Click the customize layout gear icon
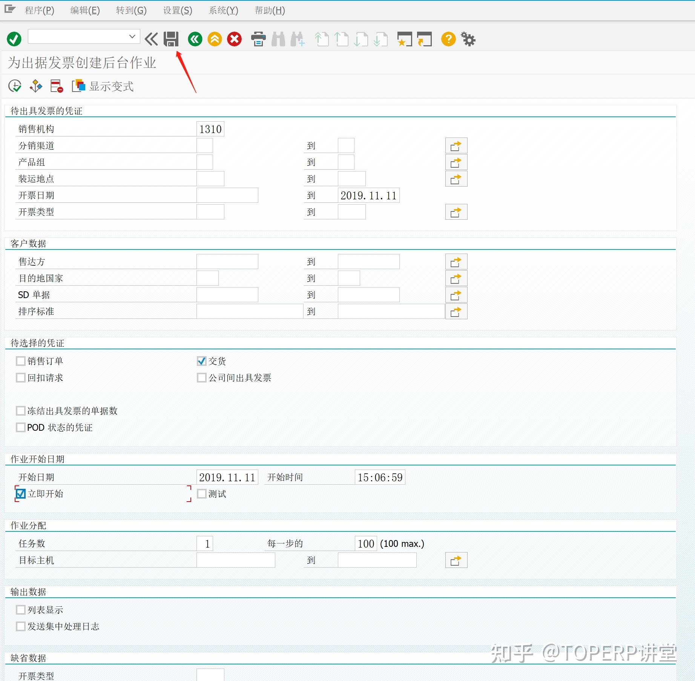Viewport: 695px width, 681px height. 468,39
